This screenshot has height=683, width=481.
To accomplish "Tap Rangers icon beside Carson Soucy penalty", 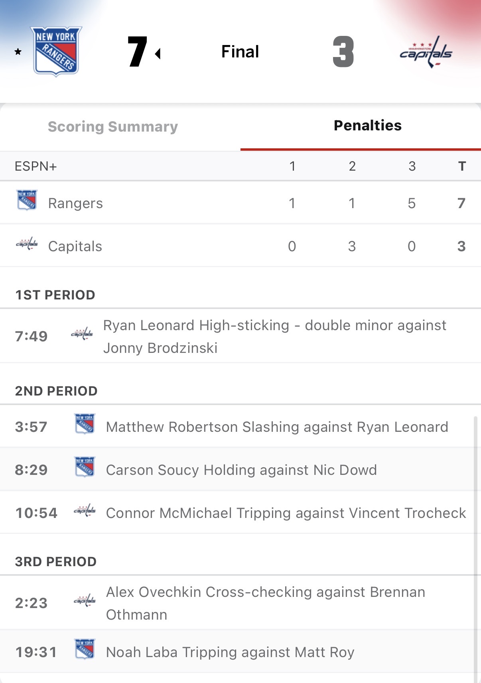I will click(85, 466).
